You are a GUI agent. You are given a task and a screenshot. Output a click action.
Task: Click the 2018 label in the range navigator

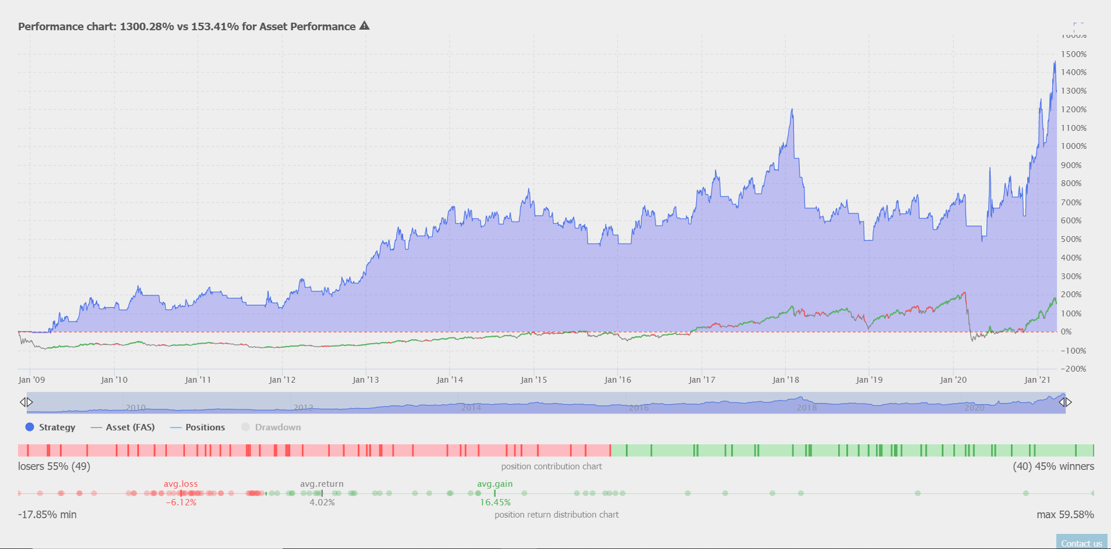click(806, 408)
